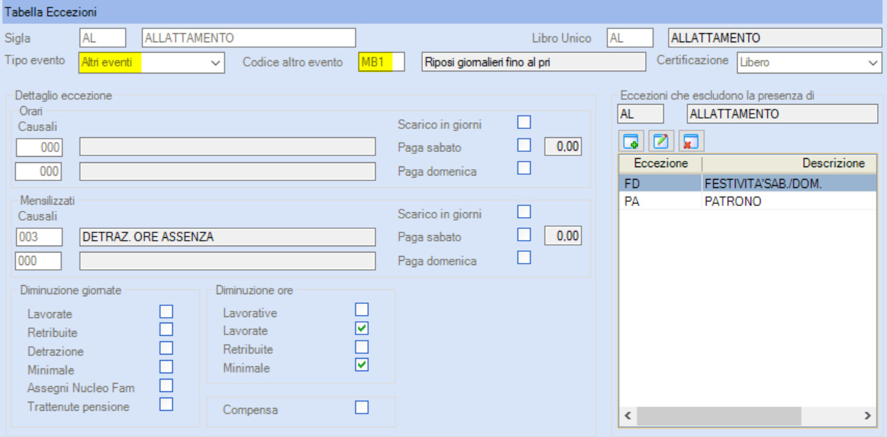Uncheck Diminuzione ore Minimale checkbox
Screen dimensions: 887x437
tap(362, 365)
